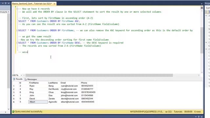The image size is (210, 118).
Task: Close the Basics_Section2_Sort query tab
Action: click(x=54, y=4)
